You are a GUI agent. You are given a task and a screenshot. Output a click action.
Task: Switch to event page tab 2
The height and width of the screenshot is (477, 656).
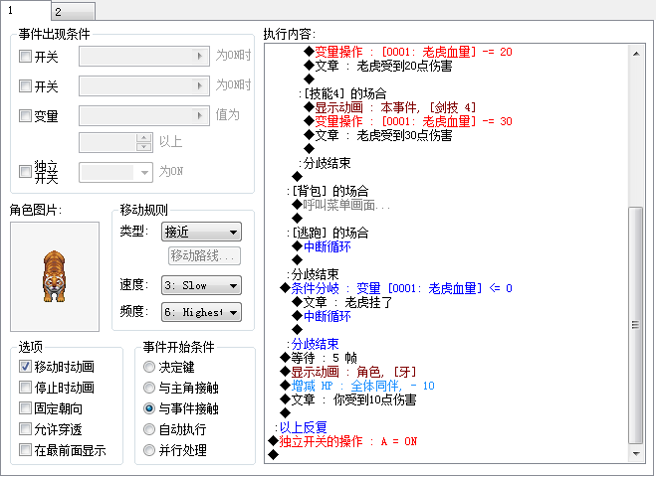[x=74, y=11]
